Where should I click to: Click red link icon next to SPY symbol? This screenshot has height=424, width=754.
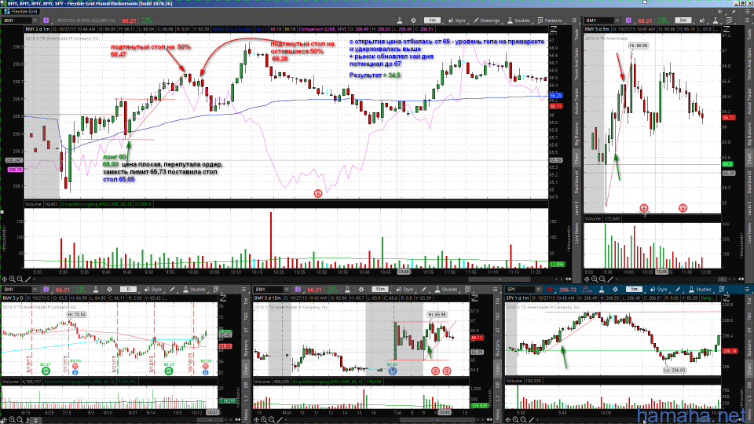click(x=550, y=290)
